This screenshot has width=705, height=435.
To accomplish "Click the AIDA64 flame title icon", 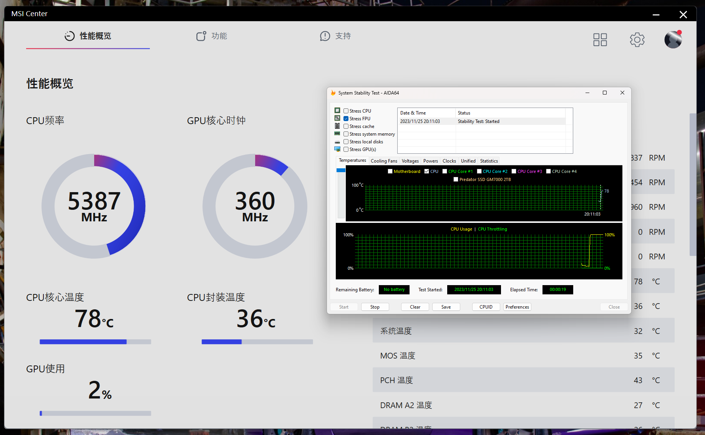I will (x=333, y=93).
